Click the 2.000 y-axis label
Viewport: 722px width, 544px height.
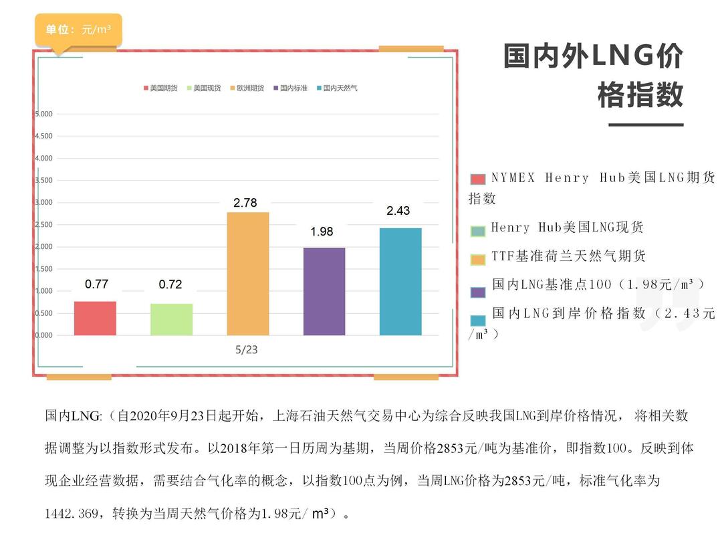[44, 247]
